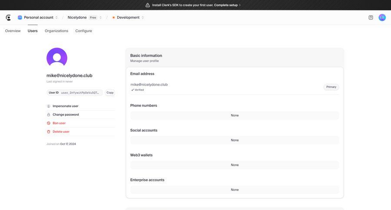Click the Personal account workspace icon
Screen dimensions: 391x210
(x=20, y=17)
